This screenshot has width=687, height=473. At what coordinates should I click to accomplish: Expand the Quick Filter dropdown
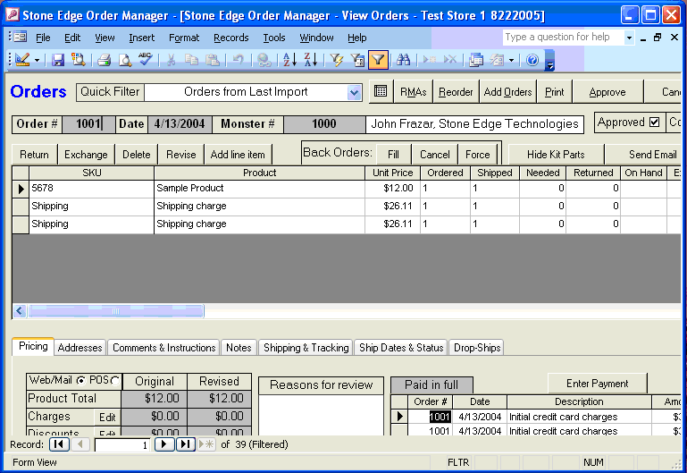pos(354,92)
